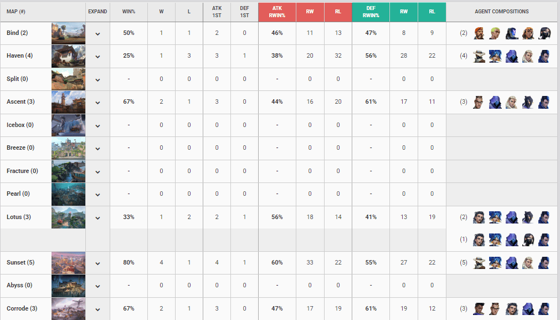Expand the Bind map row chevron
560x320 pixels.
point(97,34)
